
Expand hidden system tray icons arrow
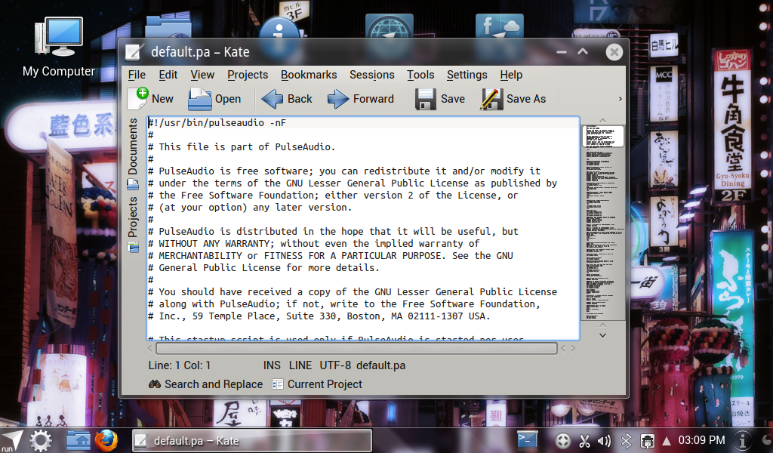click(x=667, y=440)
